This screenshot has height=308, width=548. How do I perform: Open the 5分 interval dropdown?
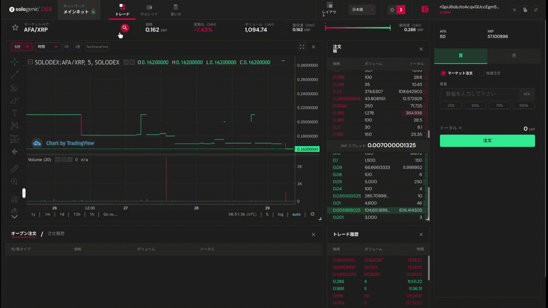(x=21, y=47)
